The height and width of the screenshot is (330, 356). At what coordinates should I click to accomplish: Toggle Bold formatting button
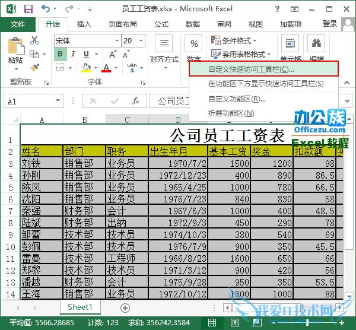tap(60, 54)
